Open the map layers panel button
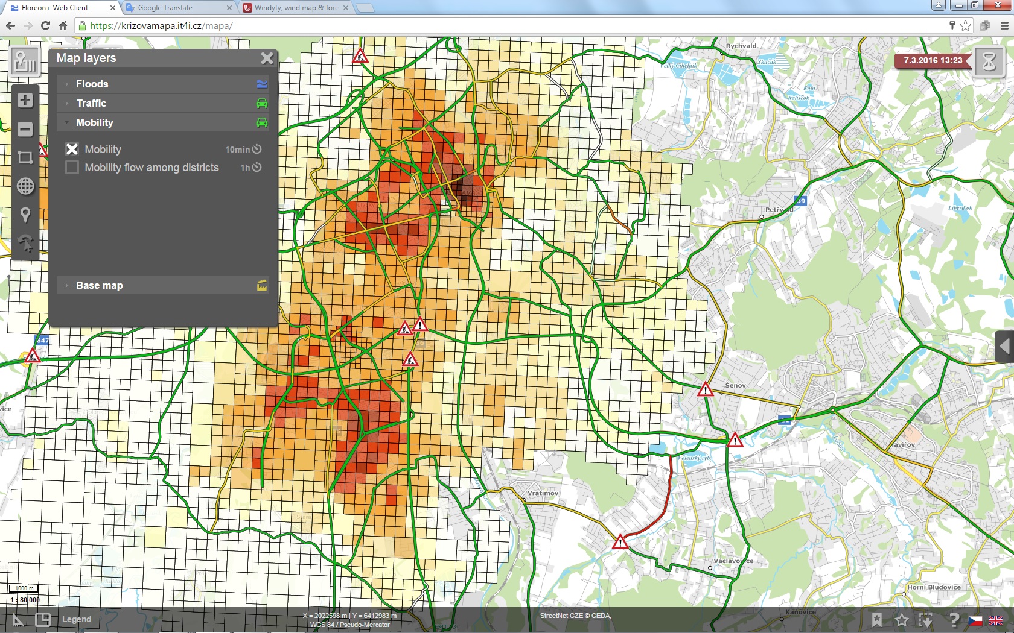The width and height of the screenshot is (1014, 633). pyautogui.click(x=25, y=61)
